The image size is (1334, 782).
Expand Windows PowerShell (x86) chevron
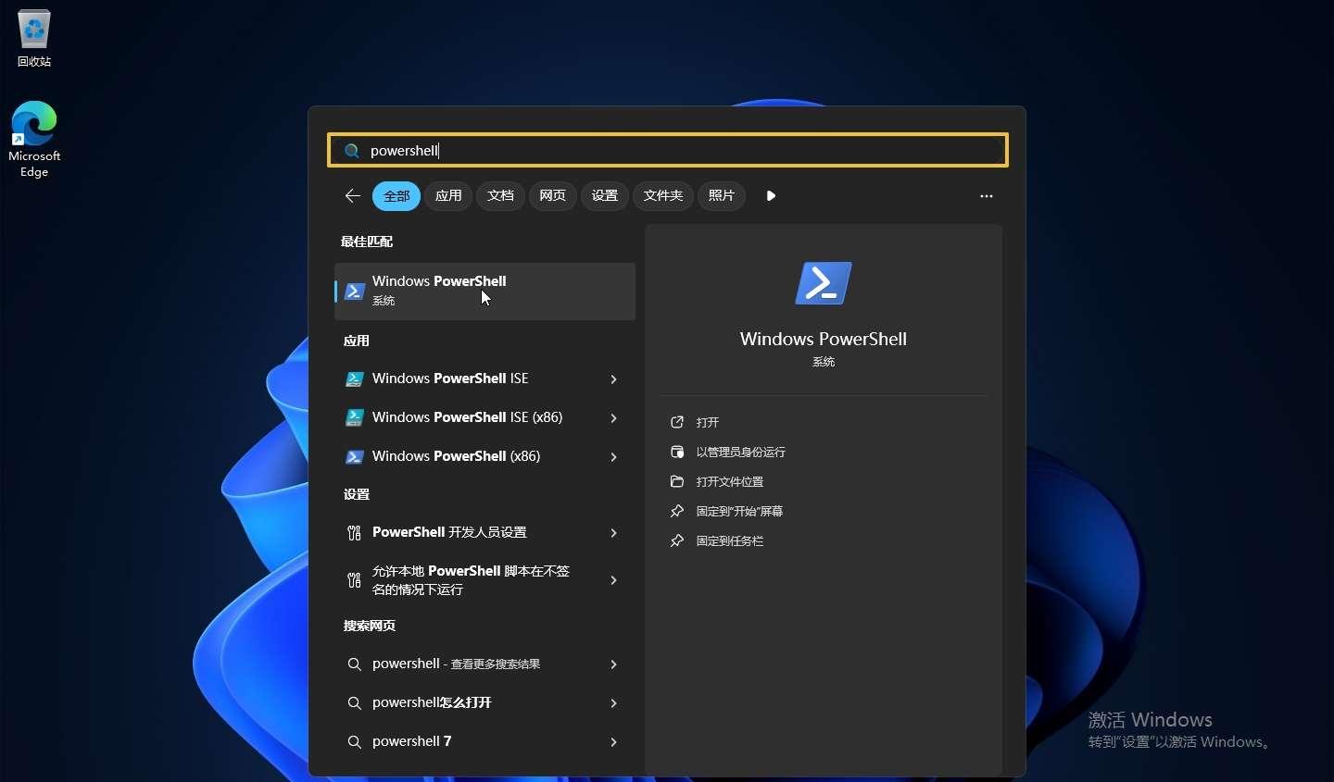pyautogui.click(x=613, y=456)
